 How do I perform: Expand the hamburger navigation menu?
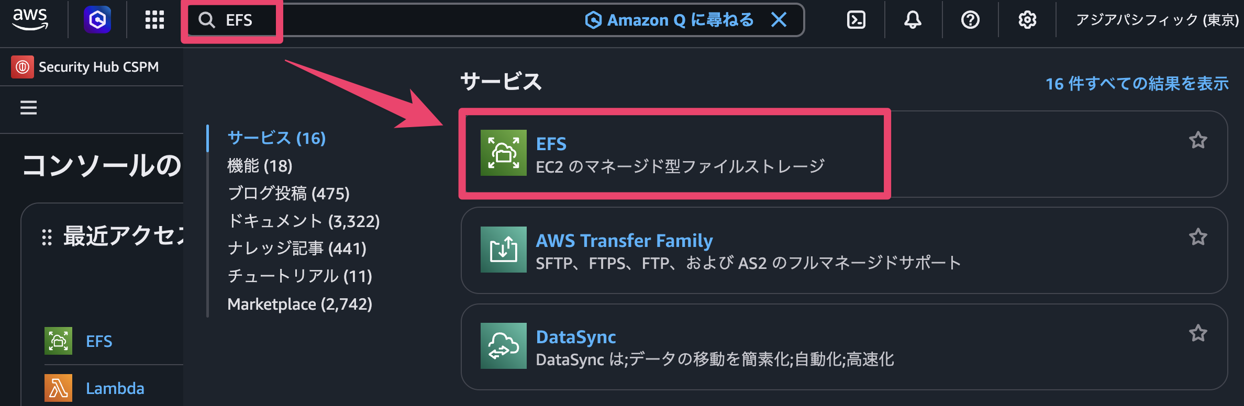(28, 108)
